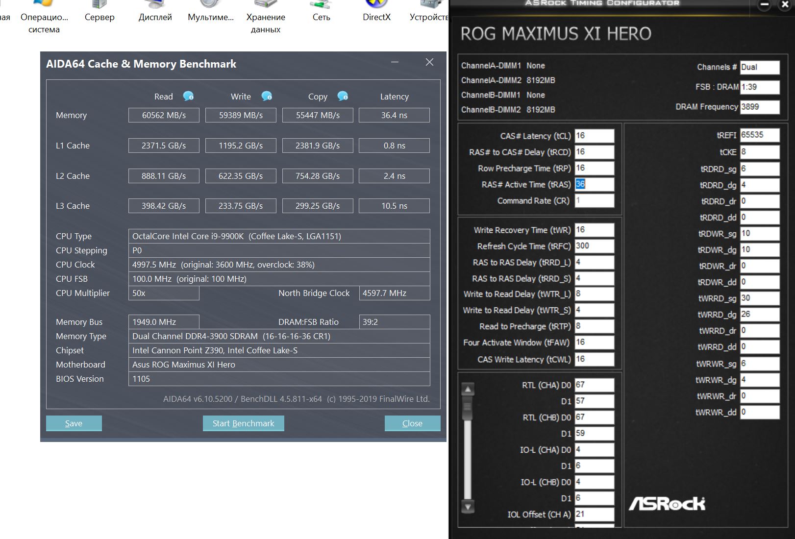Click the tWRRD_dg value field

click(x=760, y=315)
